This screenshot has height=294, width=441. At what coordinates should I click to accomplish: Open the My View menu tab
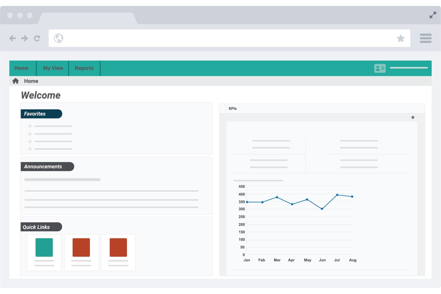[53, 68]
